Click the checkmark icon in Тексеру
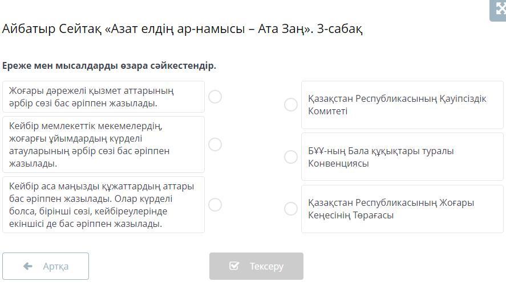Image resolution: width=506 pixels, height=298 pixels. coord(234,266)
